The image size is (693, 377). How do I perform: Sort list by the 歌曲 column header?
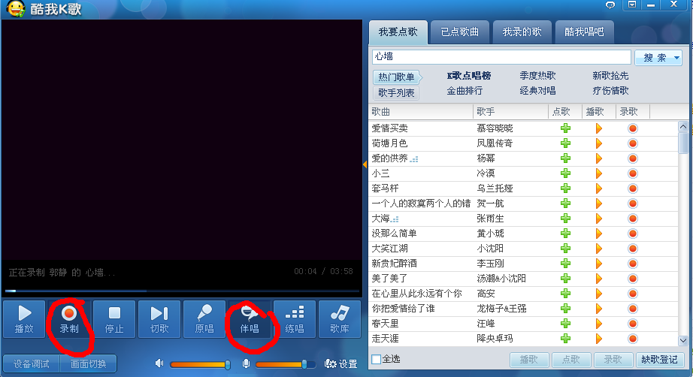[x=421, y=112]
